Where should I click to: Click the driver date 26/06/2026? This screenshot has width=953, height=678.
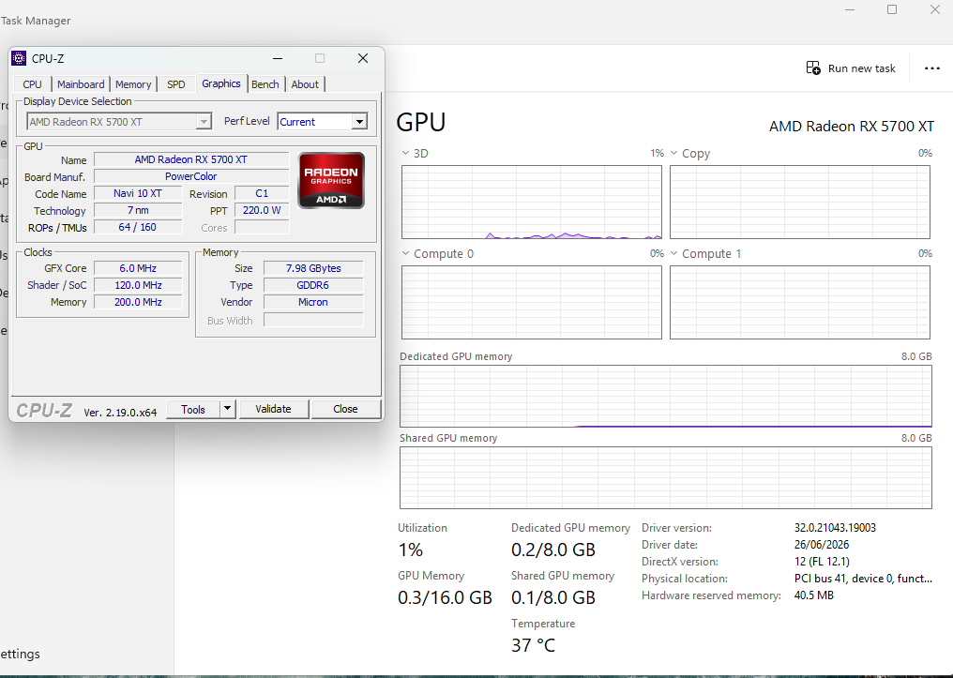(x=822, y=545)
